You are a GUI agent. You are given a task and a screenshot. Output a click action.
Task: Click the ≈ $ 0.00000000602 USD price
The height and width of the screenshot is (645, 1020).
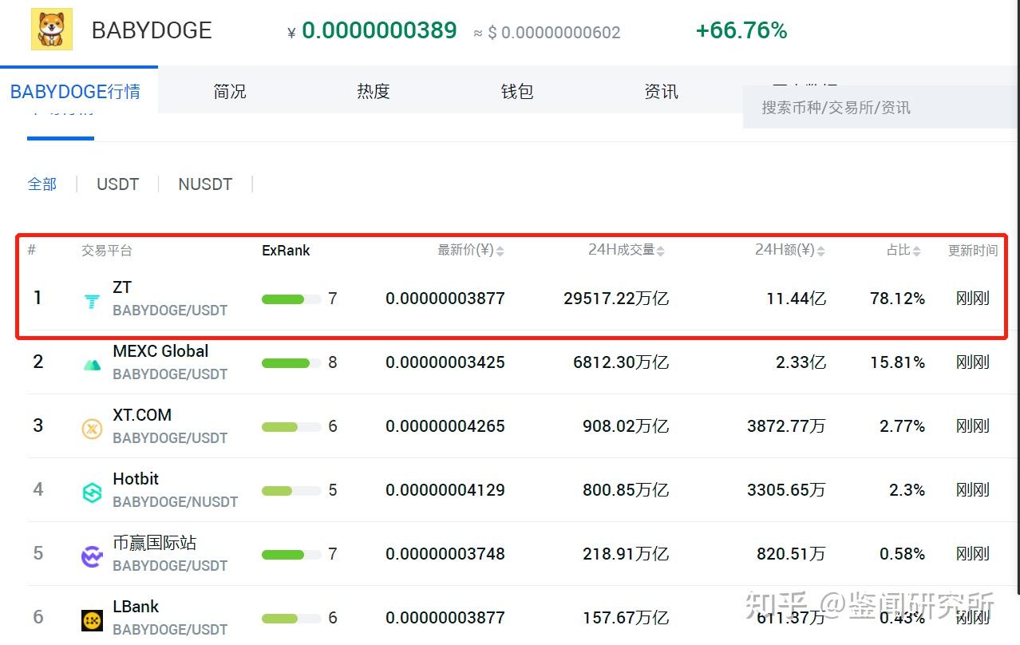tap(547, 33)
